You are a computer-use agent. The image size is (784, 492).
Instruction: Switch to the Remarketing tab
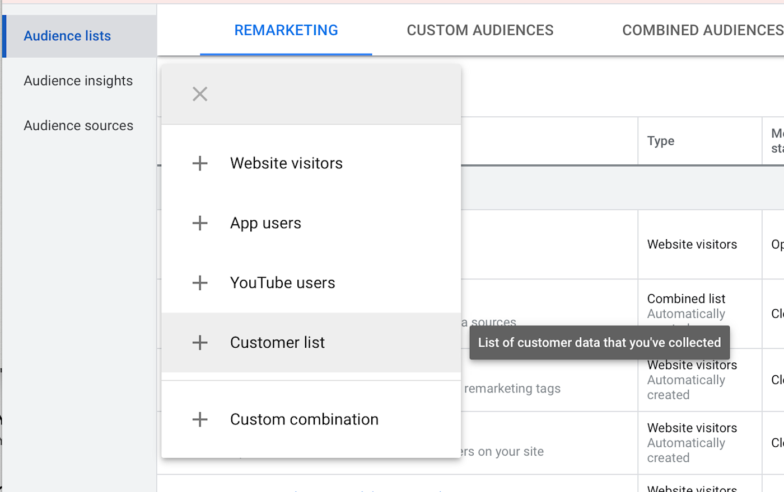(286, 30)
